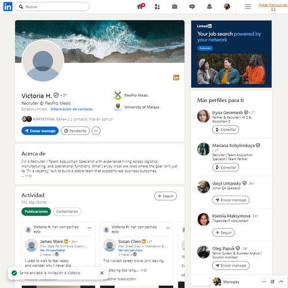Click James Ware's avatar in post
The width and height of the screenshot is (288, 288).
pyautogui.click(x=32, y=245)
